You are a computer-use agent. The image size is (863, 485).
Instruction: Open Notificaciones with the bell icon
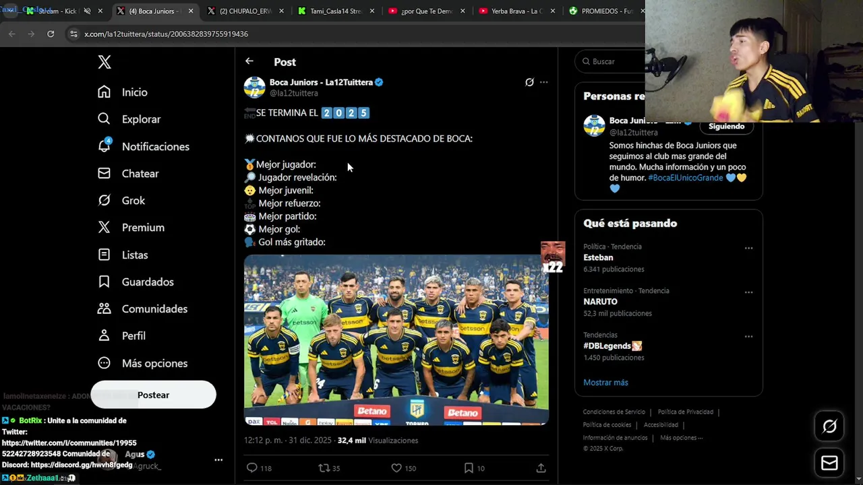click(x=144, y=146)
